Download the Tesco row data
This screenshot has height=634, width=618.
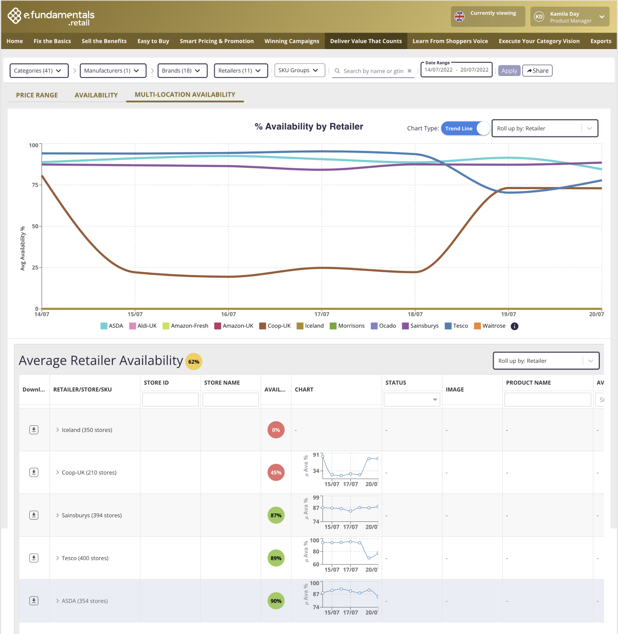pos(34,558)
